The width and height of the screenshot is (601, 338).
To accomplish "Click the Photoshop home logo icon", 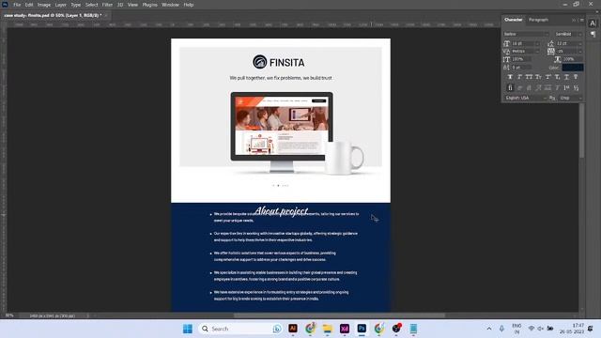I will click(x=5, y=5).
